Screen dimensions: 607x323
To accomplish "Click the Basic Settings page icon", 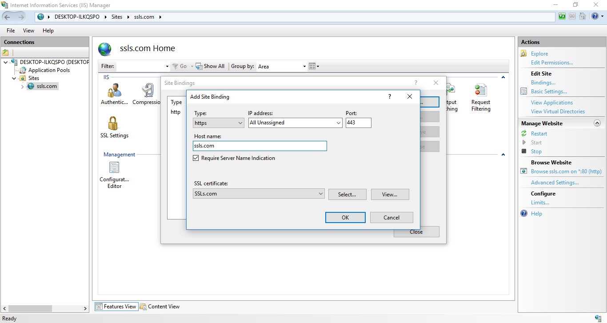I will tap(524, 91).
